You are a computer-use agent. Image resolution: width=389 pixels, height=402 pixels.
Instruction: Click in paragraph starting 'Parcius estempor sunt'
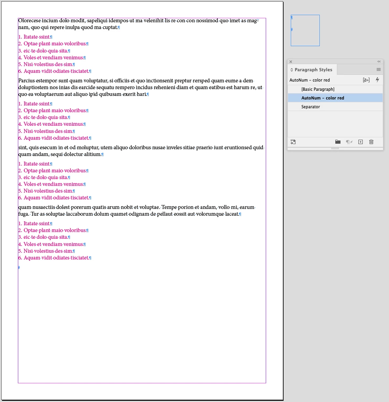pyautogui.click(x=140, y=88)
